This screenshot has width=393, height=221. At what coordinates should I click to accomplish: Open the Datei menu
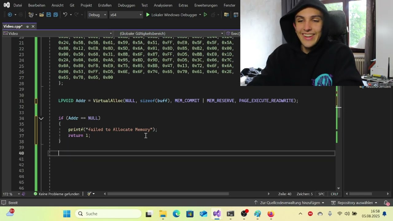18,5
